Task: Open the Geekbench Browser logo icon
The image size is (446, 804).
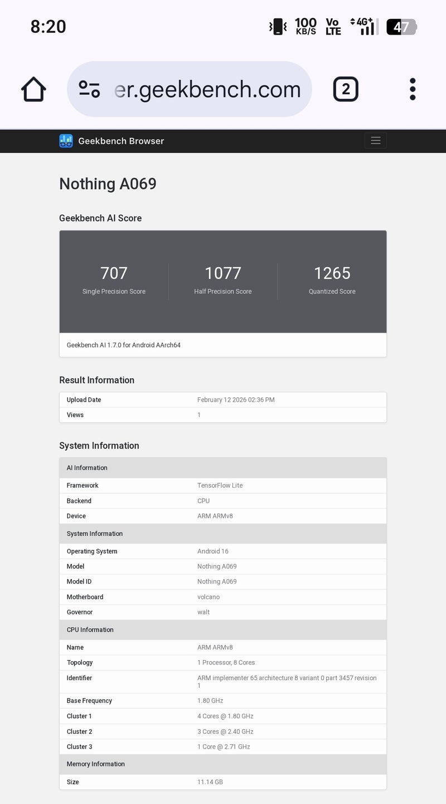Action: tap(66, 141)
